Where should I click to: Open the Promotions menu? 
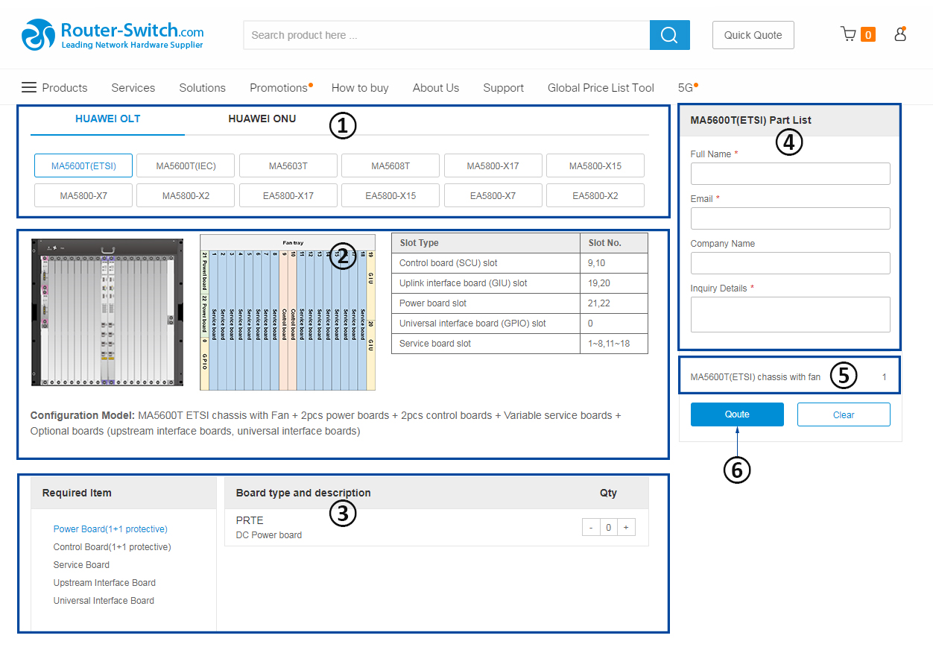pyautogui.click(x=279, y=87)
